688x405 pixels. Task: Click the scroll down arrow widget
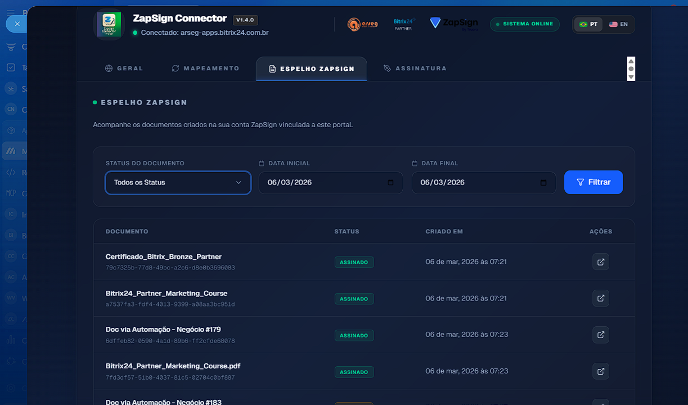click(x=631, y=76)
